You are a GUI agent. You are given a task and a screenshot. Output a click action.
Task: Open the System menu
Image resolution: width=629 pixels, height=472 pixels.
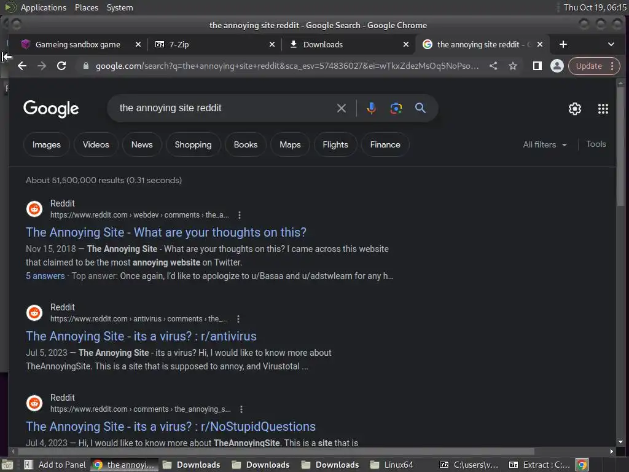(120, 7)
